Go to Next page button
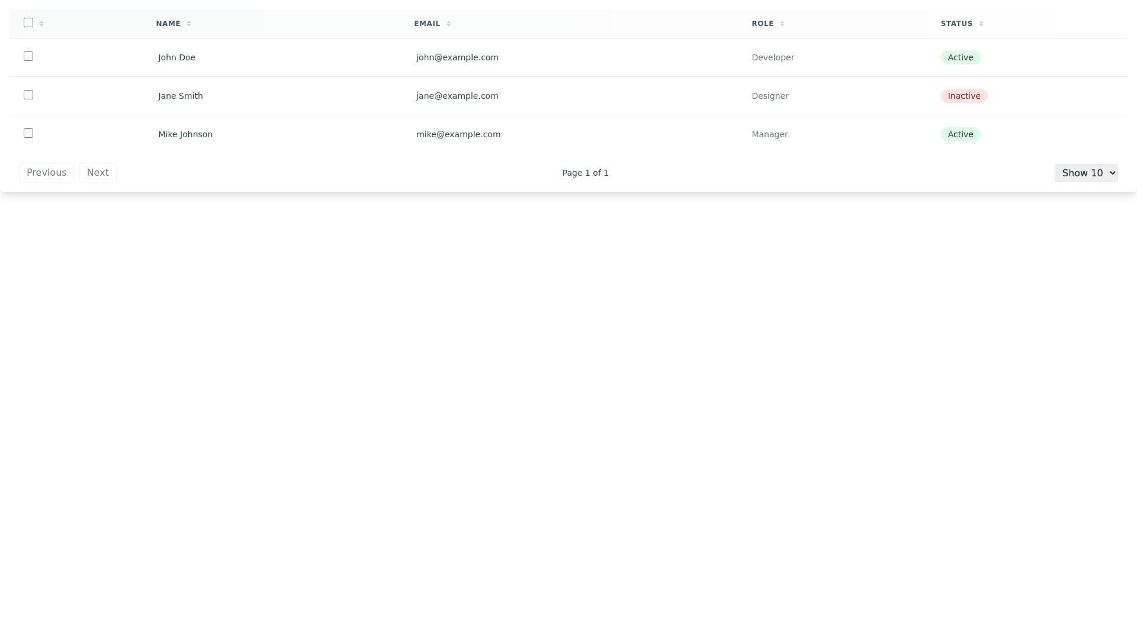This screenshot has width=1137, height=639. click(x=98, y=173)
